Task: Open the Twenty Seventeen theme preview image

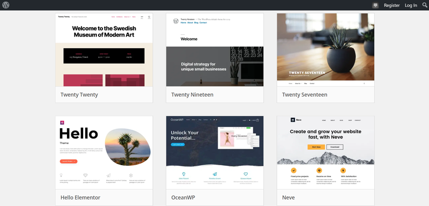Action: point(326,50)
